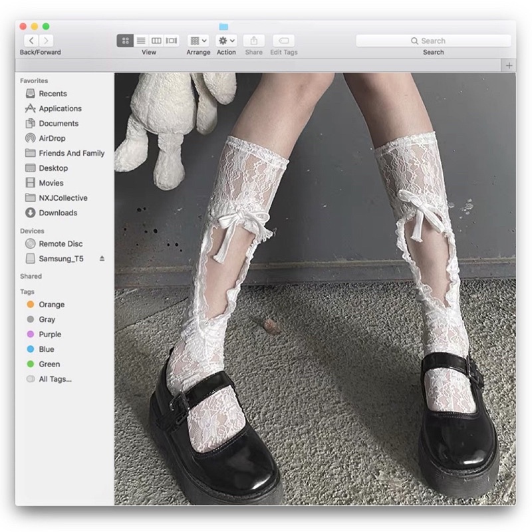Add a new tab with plus button
The image size is (532, 532).
coord(509,65)
